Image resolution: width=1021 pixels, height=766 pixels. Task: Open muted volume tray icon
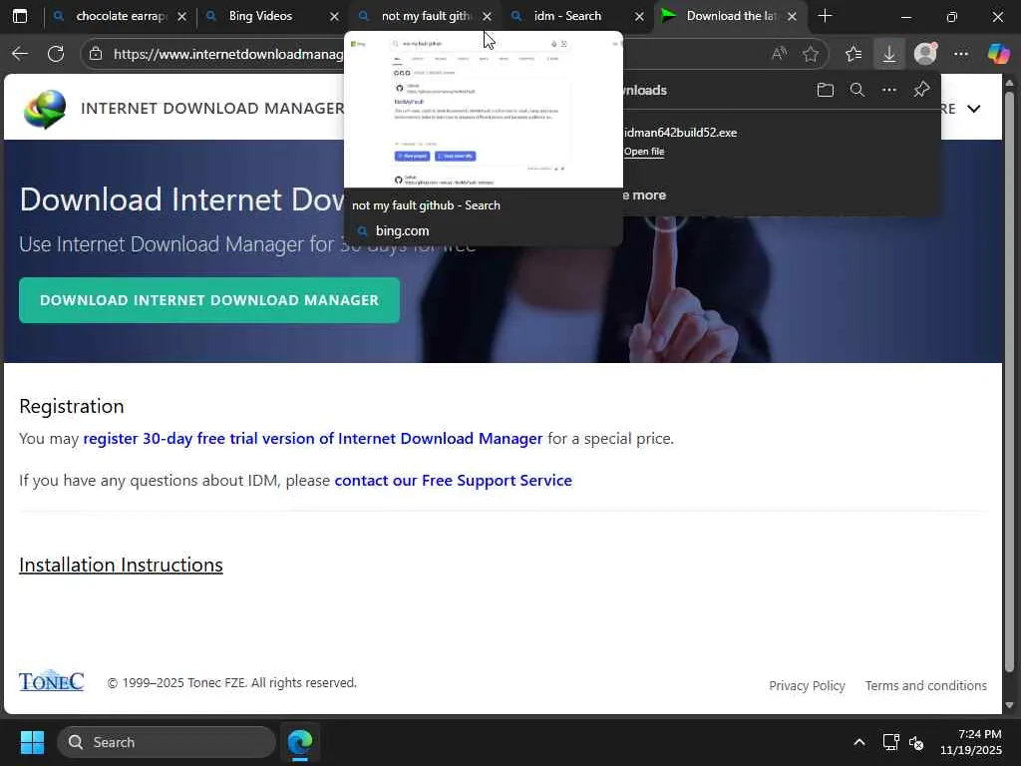(916, 742)
